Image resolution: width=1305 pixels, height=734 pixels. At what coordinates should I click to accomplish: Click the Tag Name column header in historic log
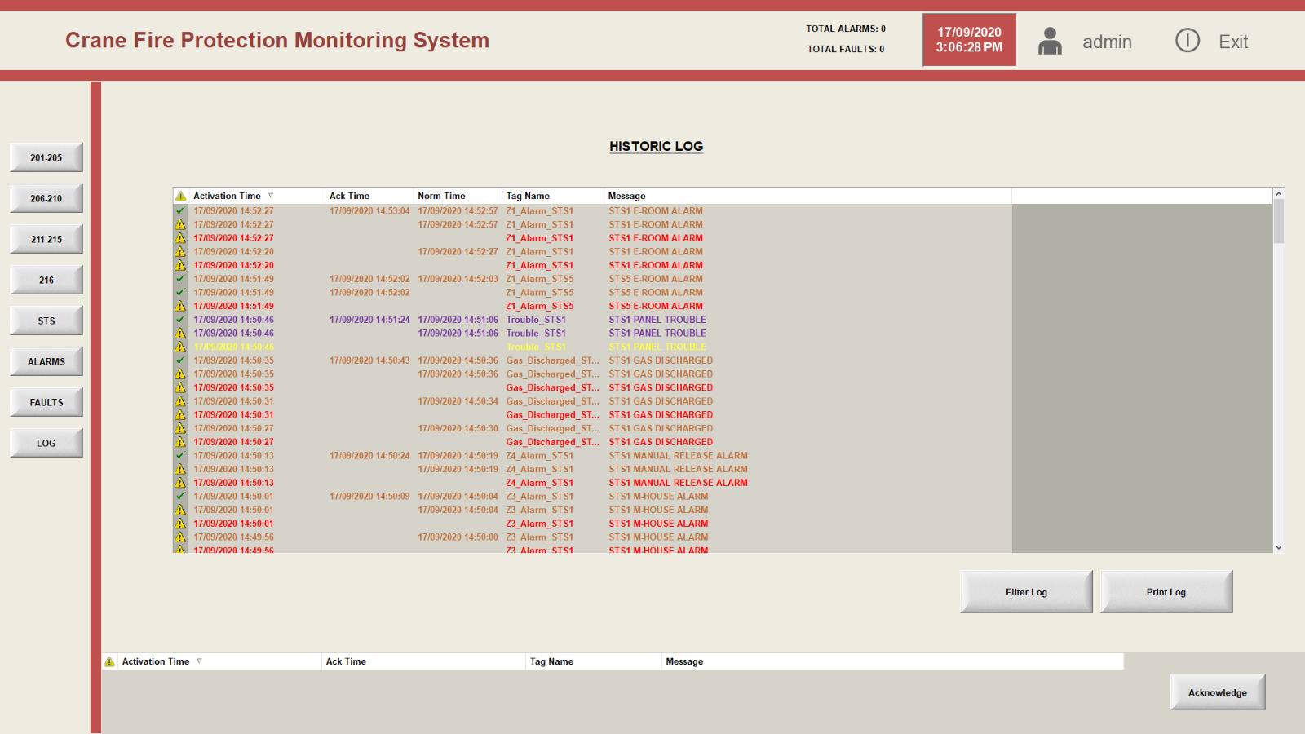(x=553, y=196)
